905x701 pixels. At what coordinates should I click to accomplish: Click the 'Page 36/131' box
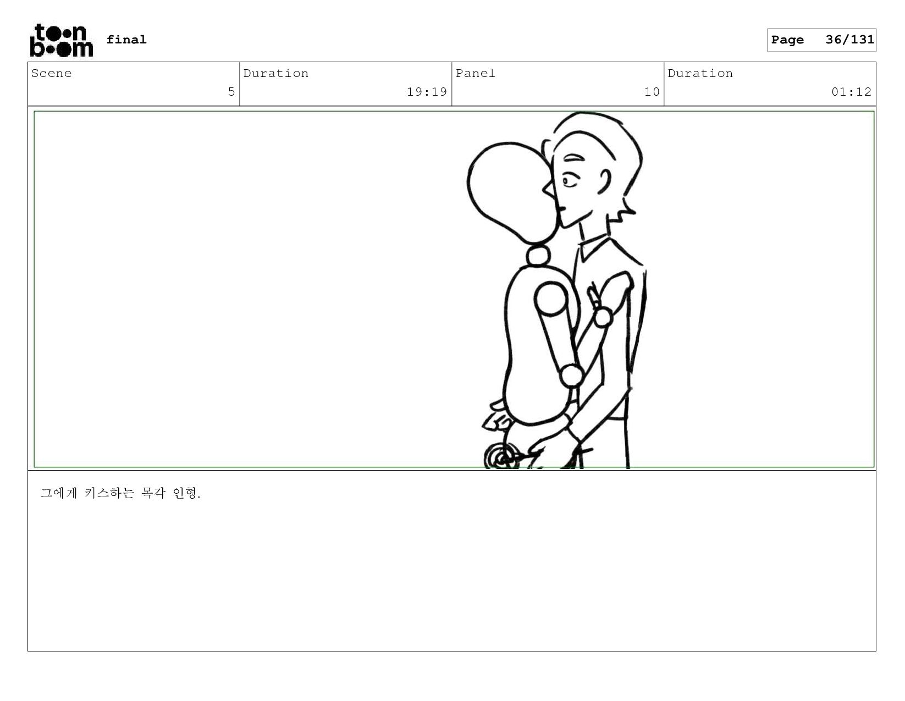821,40
